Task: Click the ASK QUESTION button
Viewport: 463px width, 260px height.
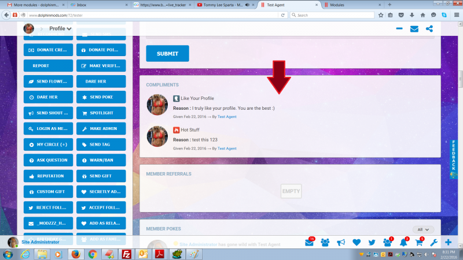Action: click(48, 160)
